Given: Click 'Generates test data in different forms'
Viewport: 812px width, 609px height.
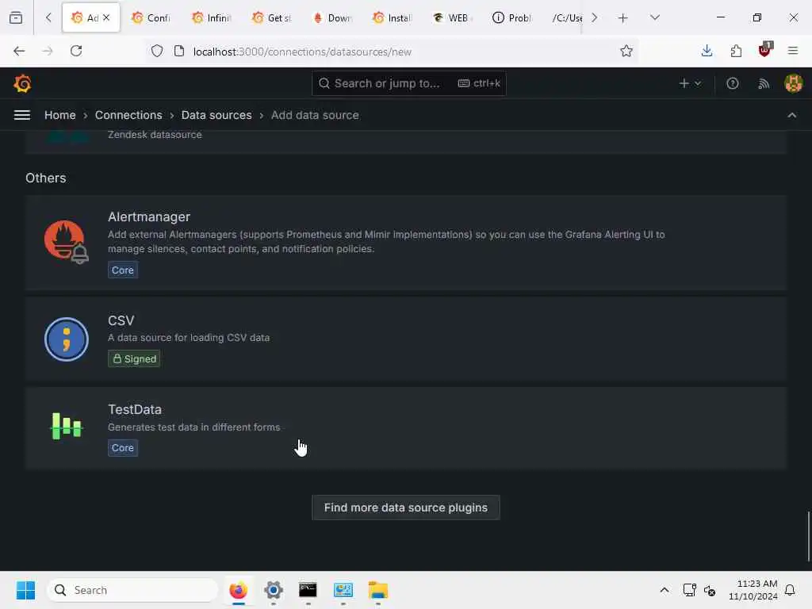Looking at the screenshot, I should [x=193, y=427].
